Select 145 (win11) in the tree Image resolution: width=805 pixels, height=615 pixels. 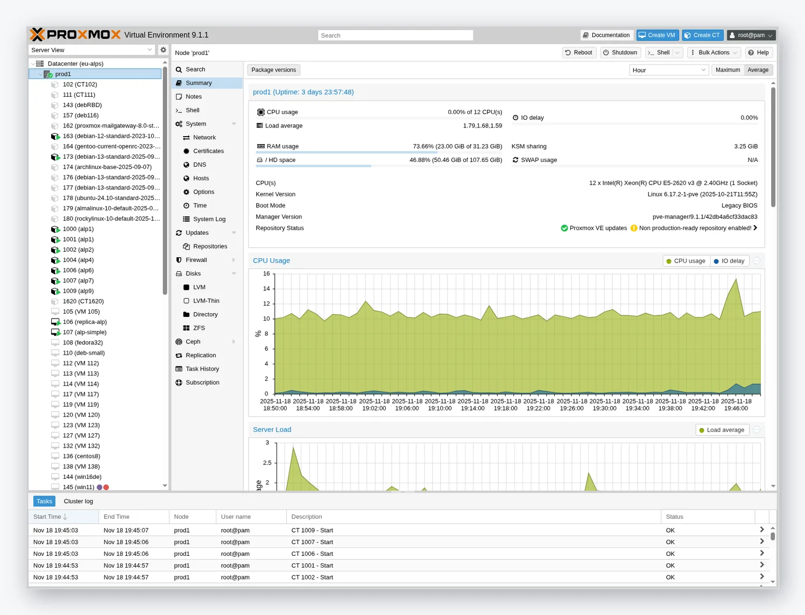point(95,487)
